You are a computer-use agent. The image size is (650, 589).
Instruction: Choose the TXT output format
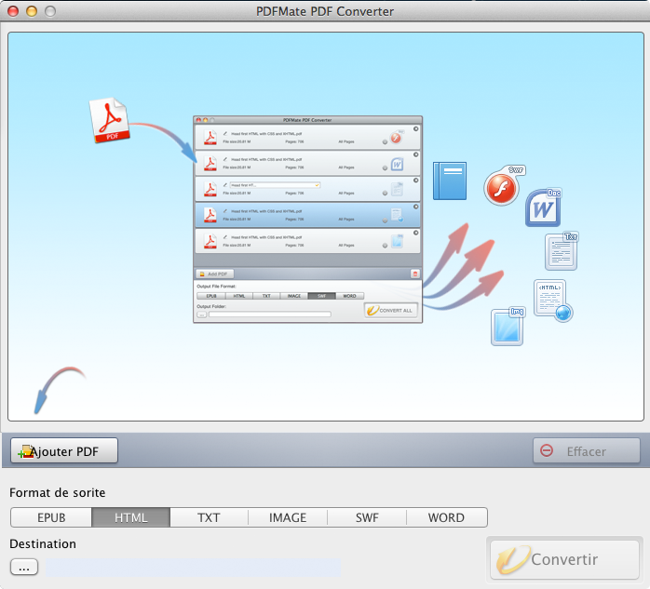tap(209, 517)
